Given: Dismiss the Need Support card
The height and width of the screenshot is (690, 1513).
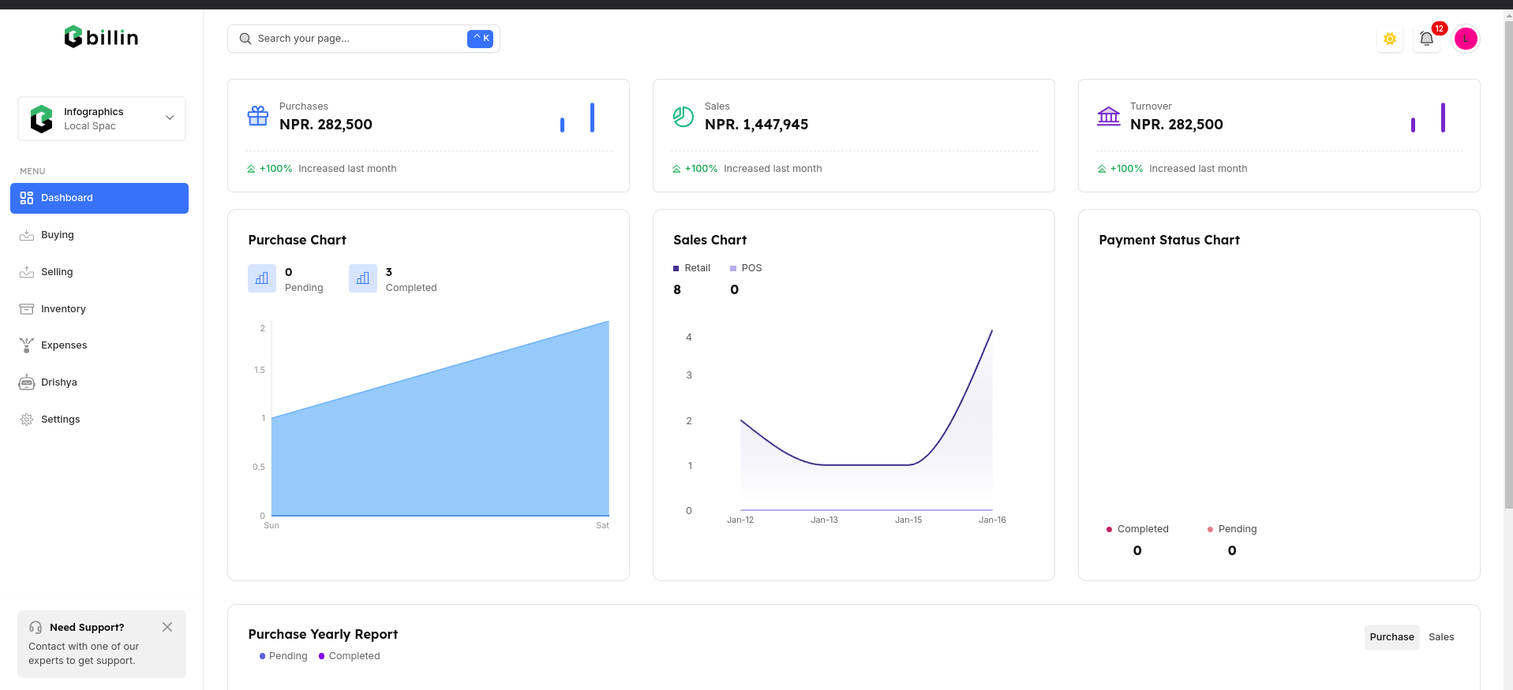Looking at the screenshot, I should (167, 627).
